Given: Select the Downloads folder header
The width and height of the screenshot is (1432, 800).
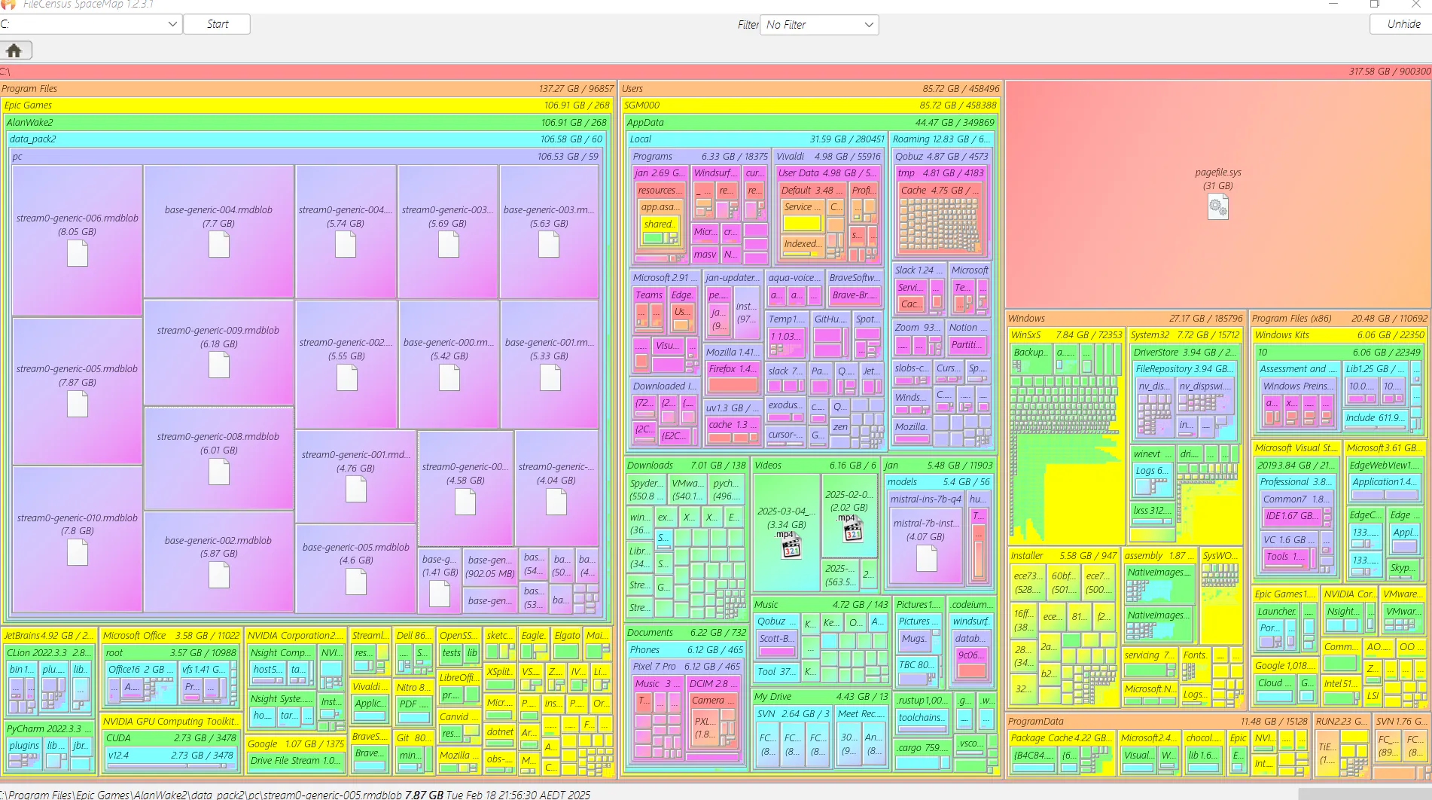Looking at the screenshot, I should (x=687, y=465).
